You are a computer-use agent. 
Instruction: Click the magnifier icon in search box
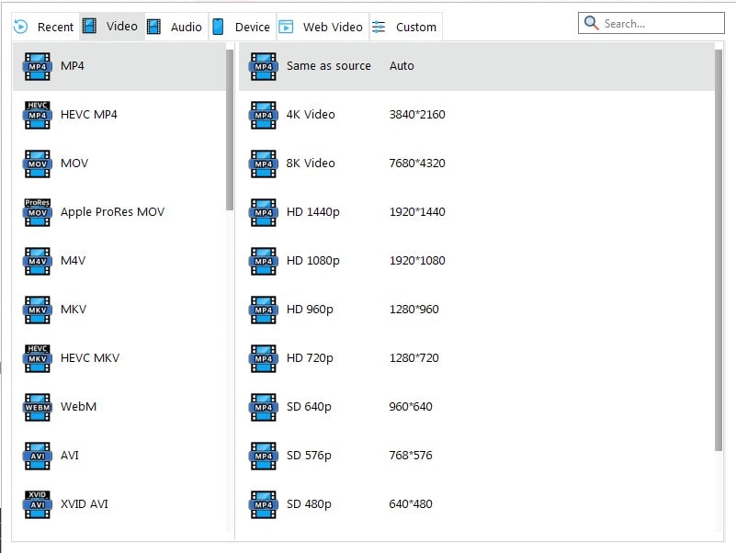tap(592, 23)
